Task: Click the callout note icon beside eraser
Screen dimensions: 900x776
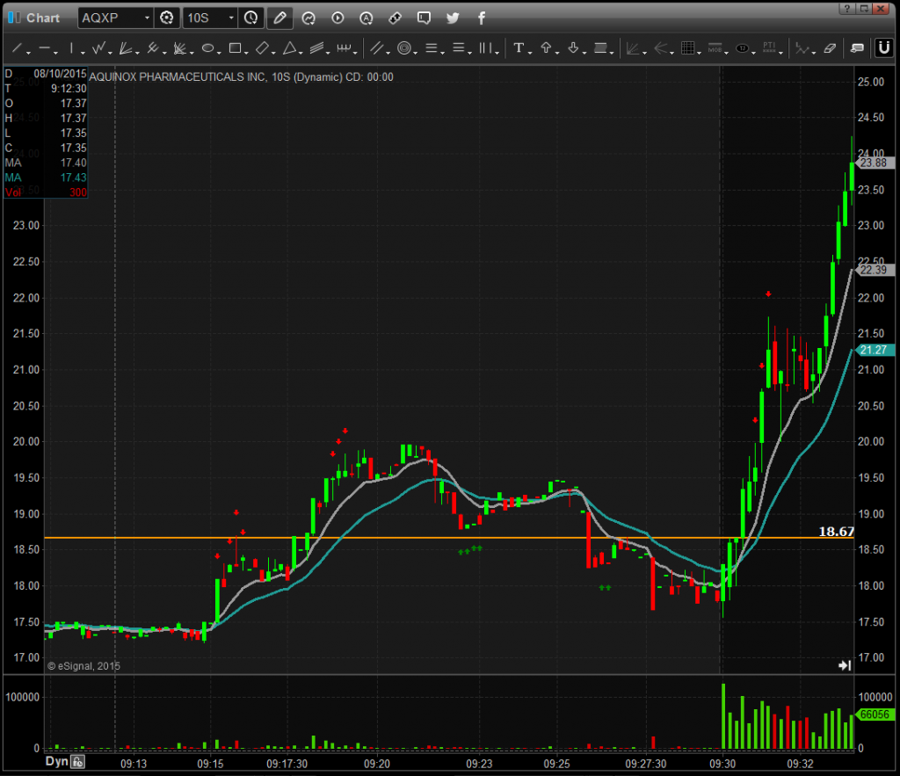Action: point(857,48)
